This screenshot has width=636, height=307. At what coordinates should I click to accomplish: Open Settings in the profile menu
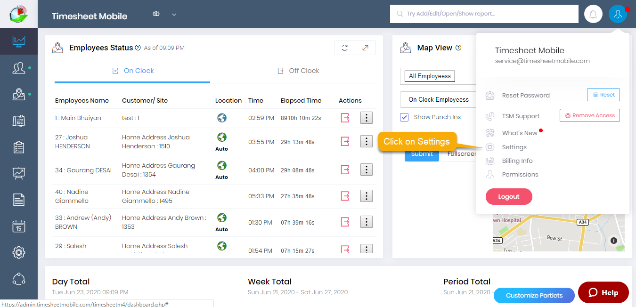pos(514,147)
